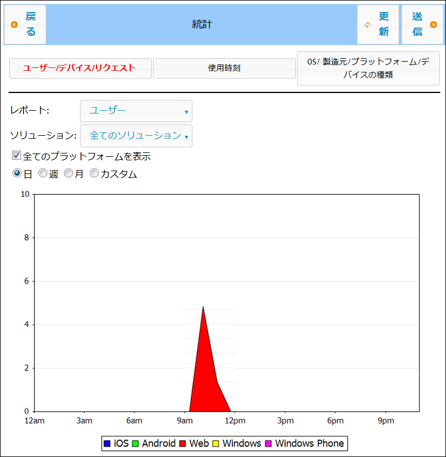The height and width of the screenshot is (457, 446).
Task: Open the ユーザー/デバイス/リクエスト tab
Action: click(80, 68)
